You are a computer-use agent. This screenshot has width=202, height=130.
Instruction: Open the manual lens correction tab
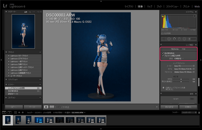[x=184, y=49]
